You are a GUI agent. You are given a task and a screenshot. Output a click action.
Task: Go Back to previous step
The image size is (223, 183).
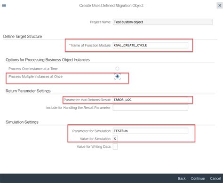coord(182,178)
